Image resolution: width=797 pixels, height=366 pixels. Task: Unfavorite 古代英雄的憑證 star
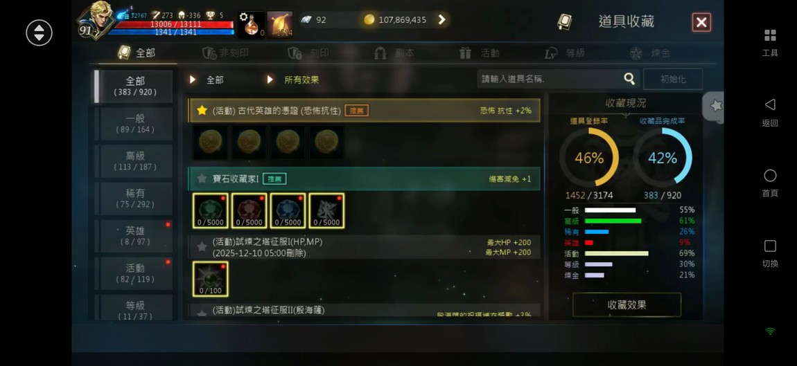coord(202,110)
